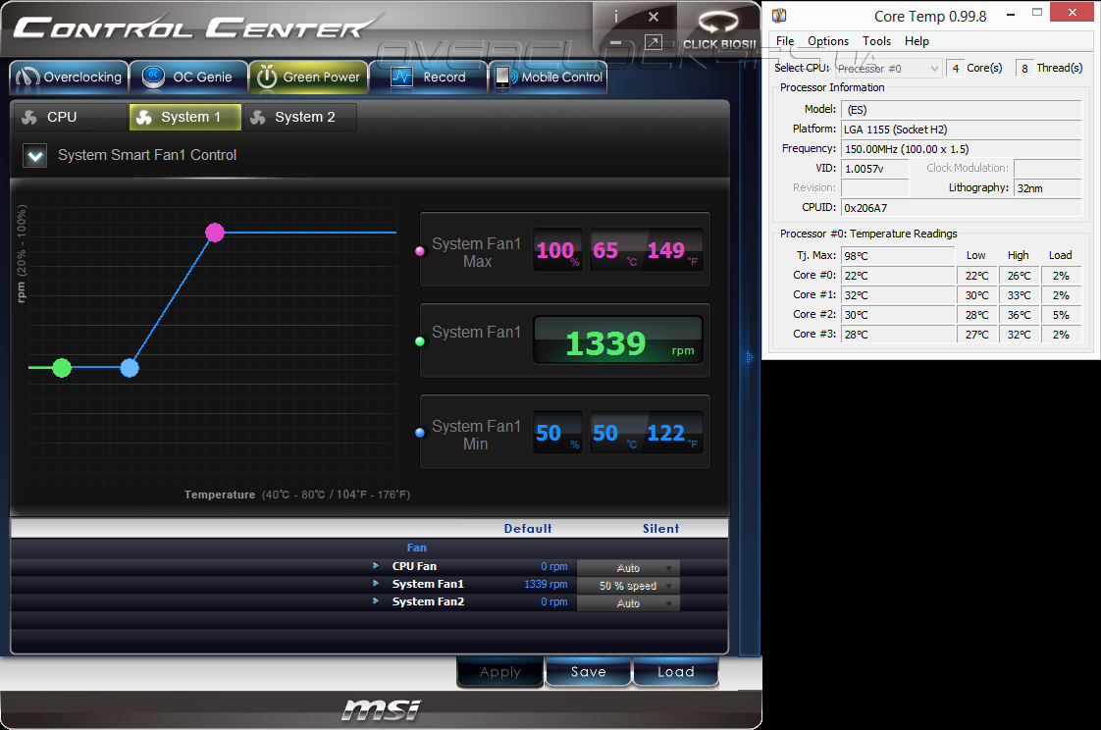
Task: Expand the System Fan2 row arrow
Action: [x=376, y=600]
